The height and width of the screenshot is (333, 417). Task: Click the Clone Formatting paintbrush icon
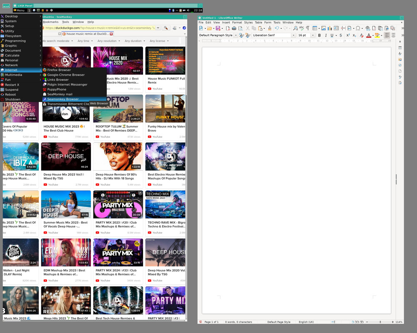click(270, 28)
